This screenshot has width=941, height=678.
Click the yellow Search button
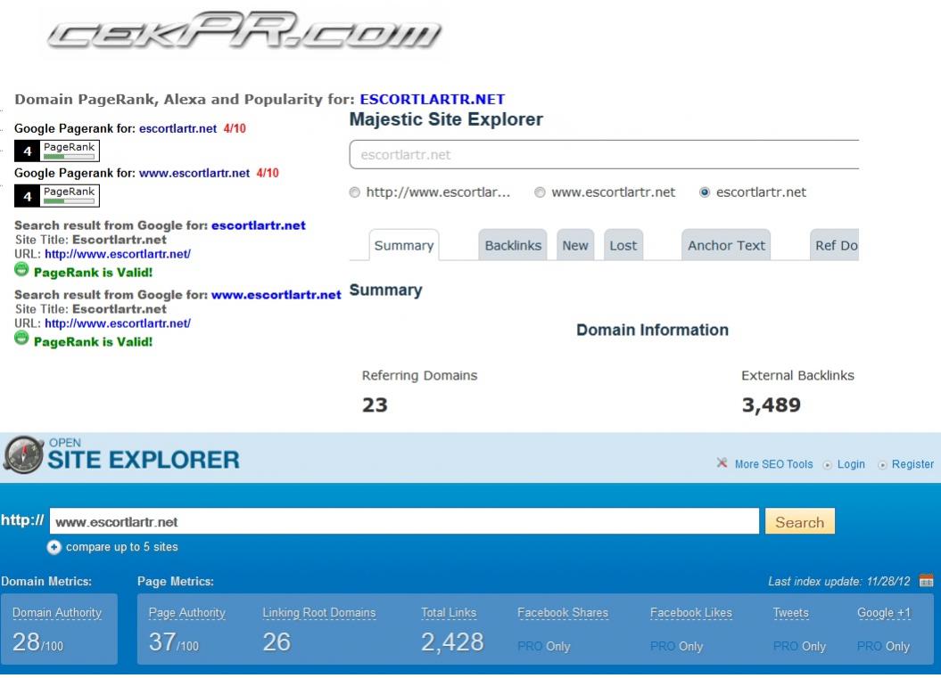[799, 521]
